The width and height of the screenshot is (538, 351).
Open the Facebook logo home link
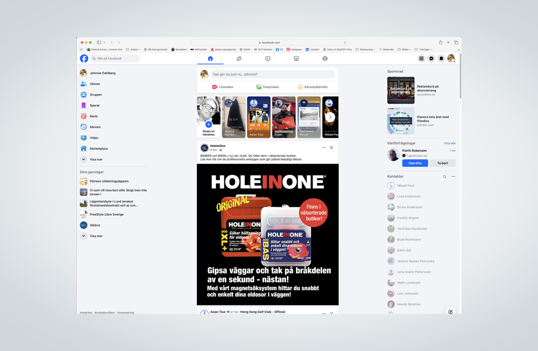tap(84, 58)
